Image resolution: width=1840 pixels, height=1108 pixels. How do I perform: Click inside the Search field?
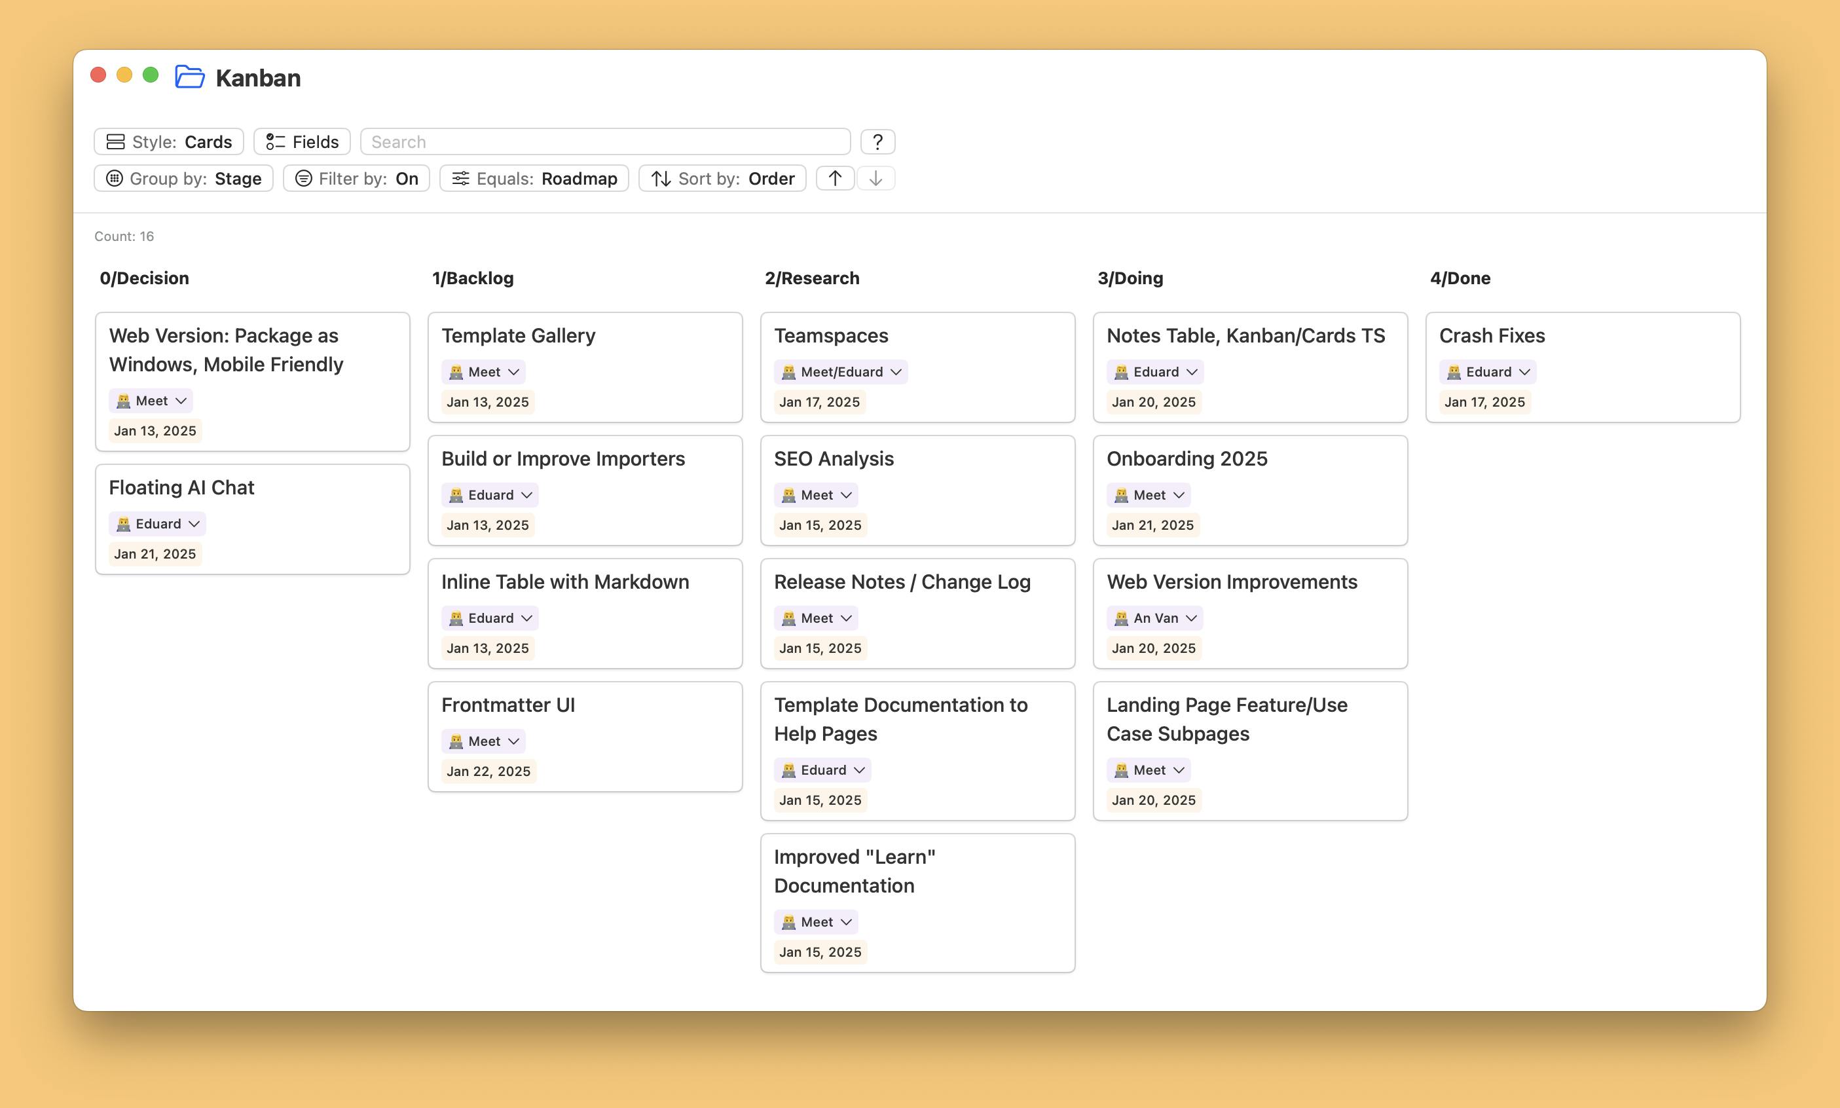coord(604,141)
